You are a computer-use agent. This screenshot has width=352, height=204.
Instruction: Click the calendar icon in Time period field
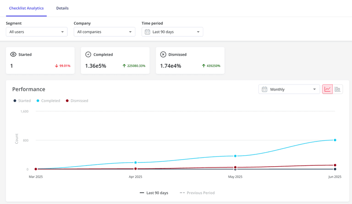147,32
